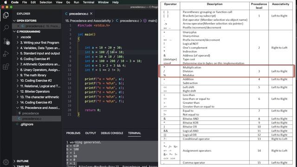Click Multiplication row in precedence table

(x=192, y=67)
